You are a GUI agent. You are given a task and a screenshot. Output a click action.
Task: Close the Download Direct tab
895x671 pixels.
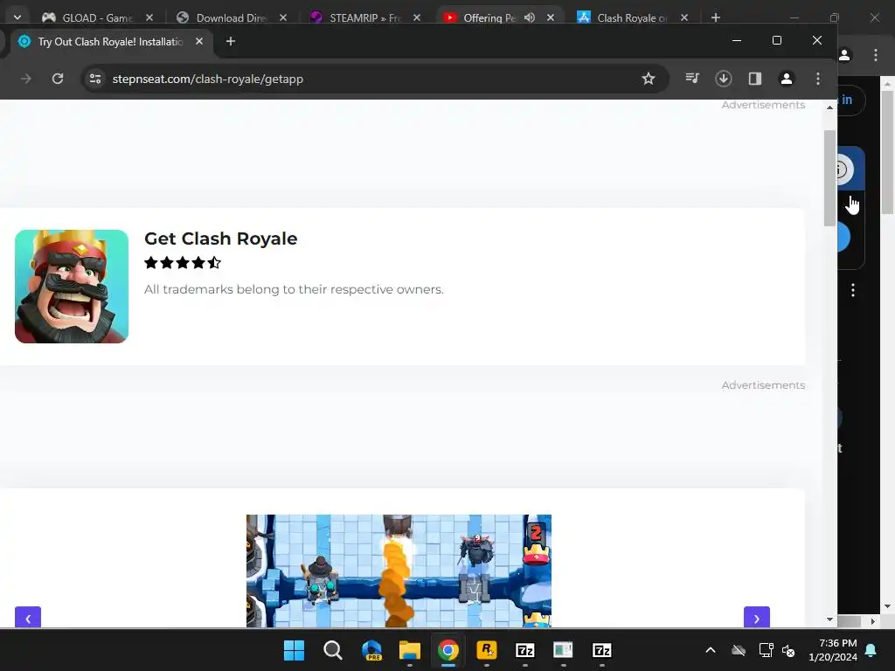(282, 17)
